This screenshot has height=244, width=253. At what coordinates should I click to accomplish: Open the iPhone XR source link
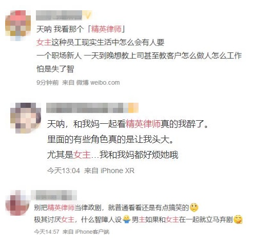[118, 171]
